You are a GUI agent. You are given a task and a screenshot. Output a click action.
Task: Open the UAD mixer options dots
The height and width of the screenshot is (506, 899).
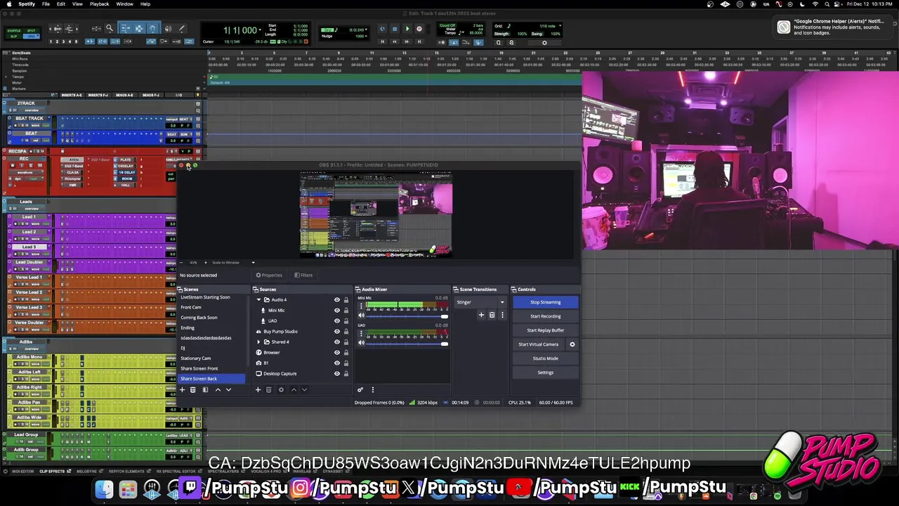pyautogui.click(x=362, y=334)
